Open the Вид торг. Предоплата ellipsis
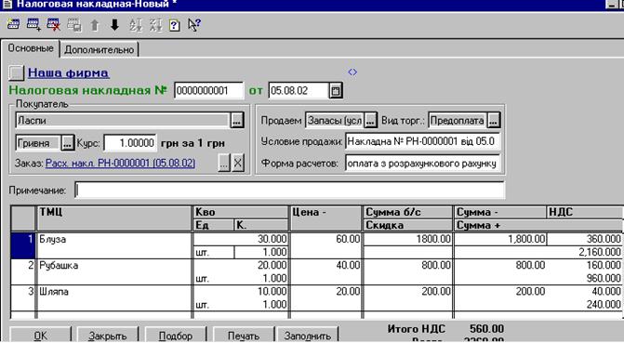The width and height of the screenshot is (624, 343). [x=493, y=120]
